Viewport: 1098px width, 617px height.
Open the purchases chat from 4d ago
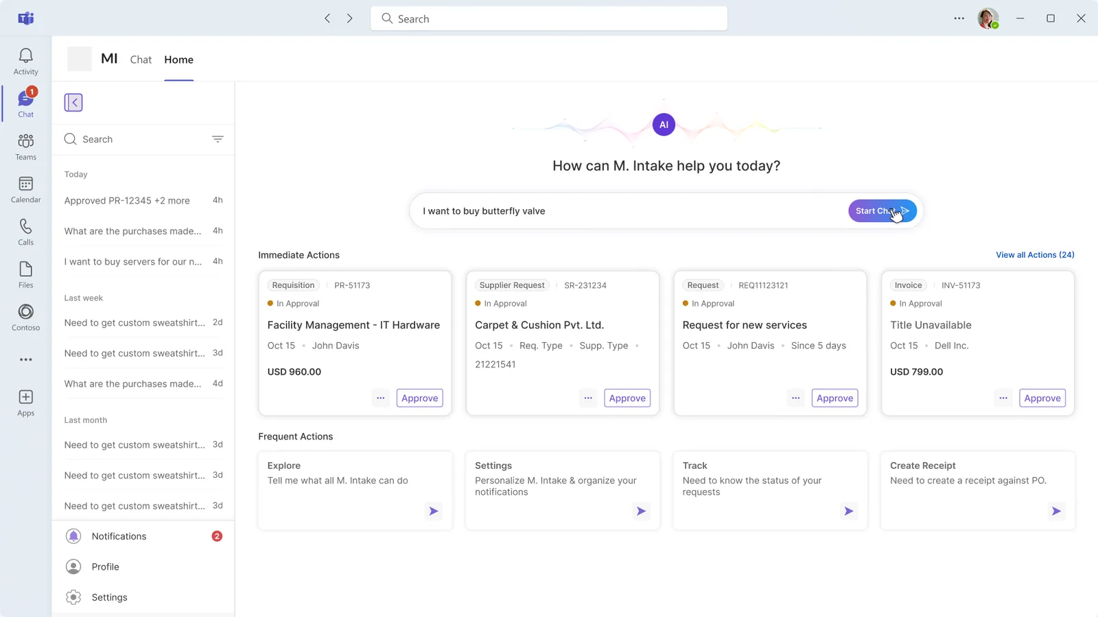tap(143, 384)
